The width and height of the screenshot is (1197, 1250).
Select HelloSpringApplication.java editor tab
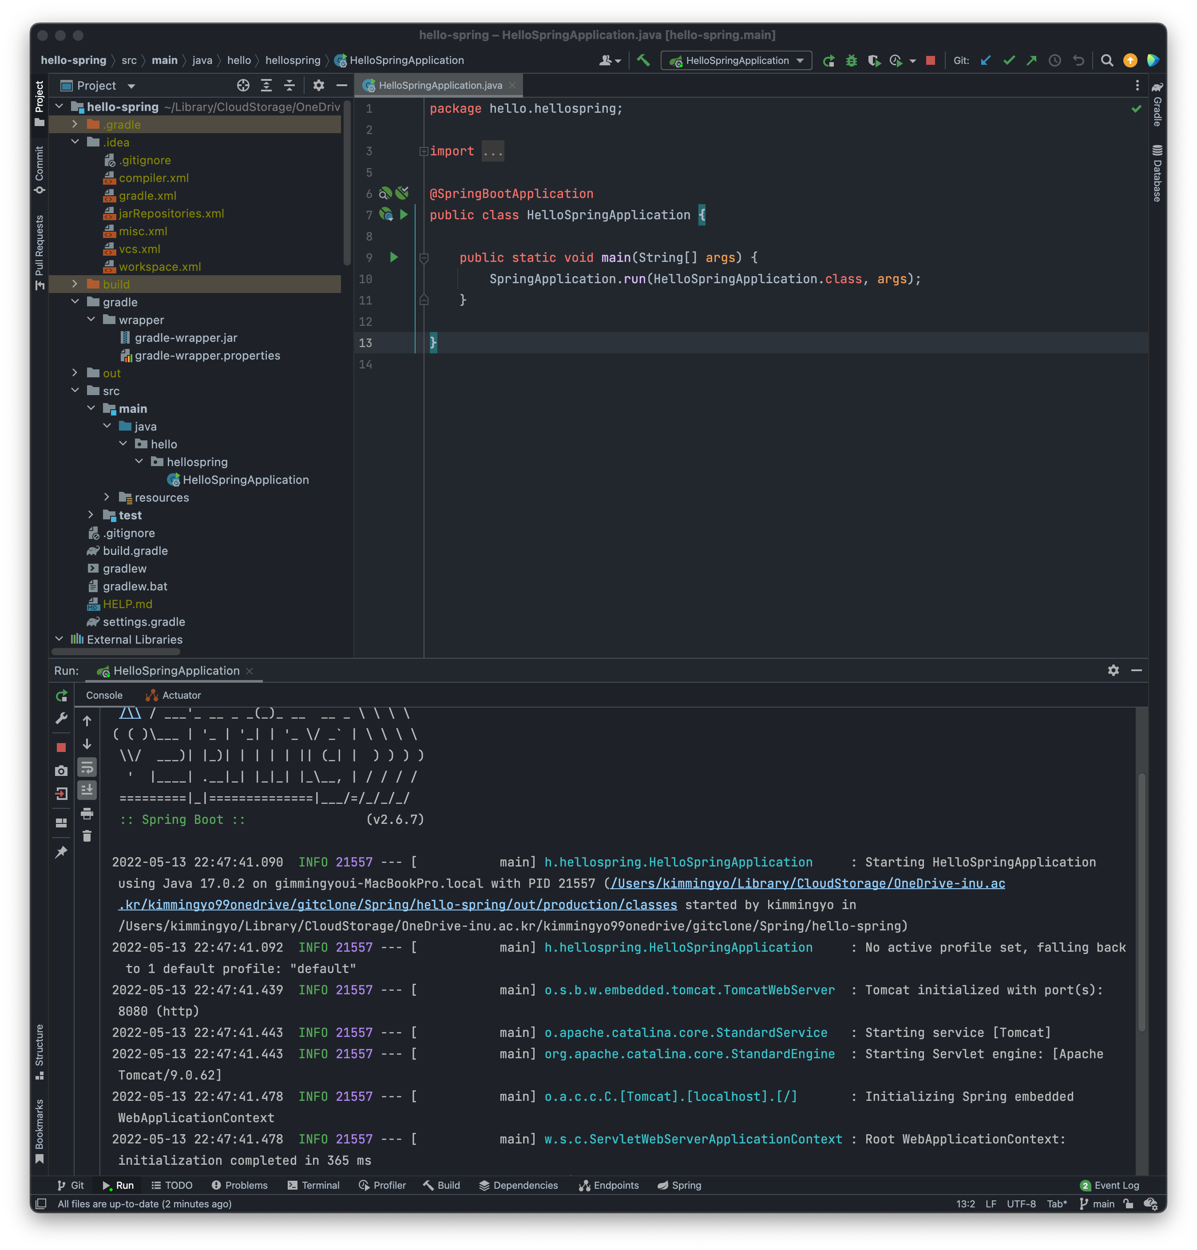click(x=440, y=86)
